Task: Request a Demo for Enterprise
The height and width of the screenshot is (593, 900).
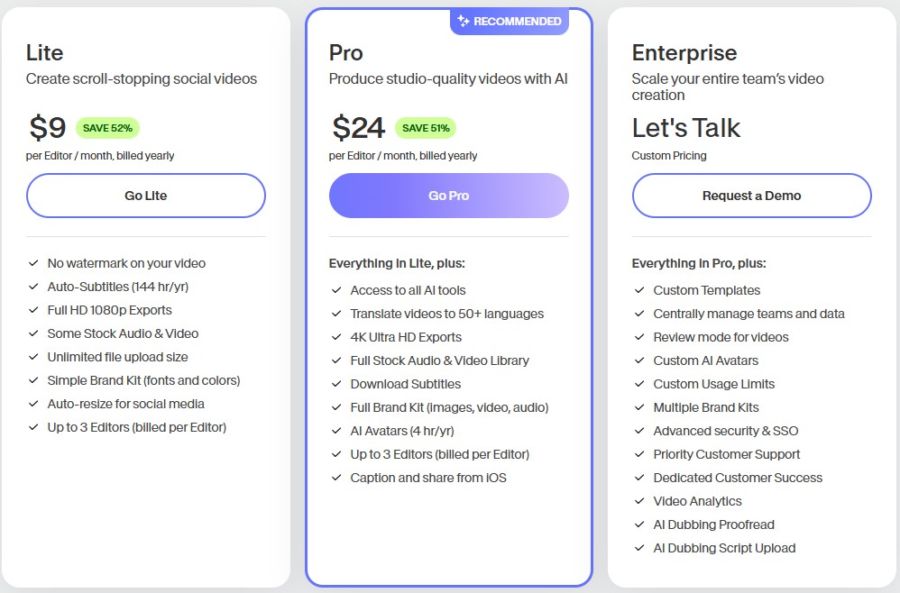Action: 752,196
